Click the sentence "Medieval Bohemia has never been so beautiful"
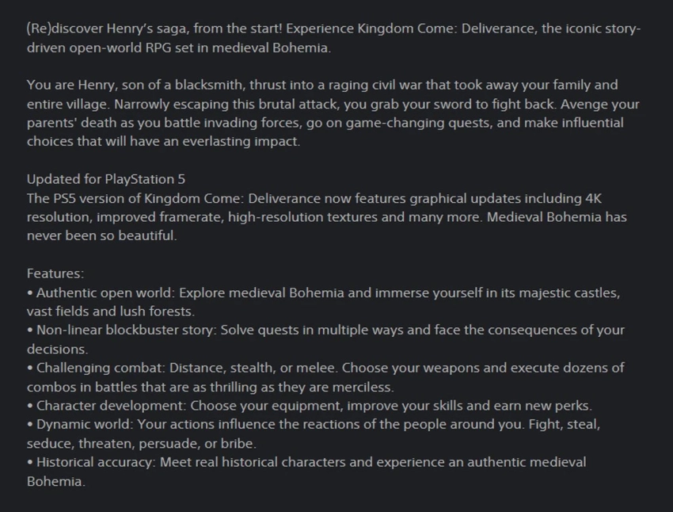The width and height of the screenshot is (673, 512). pos(554,217)
